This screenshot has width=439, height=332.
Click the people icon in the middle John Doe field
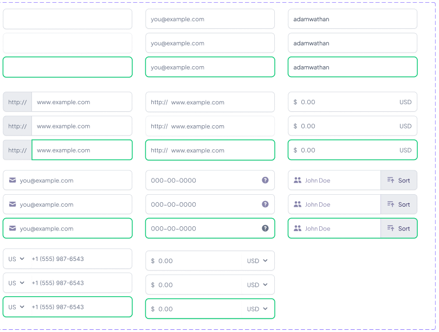point(298,204)
